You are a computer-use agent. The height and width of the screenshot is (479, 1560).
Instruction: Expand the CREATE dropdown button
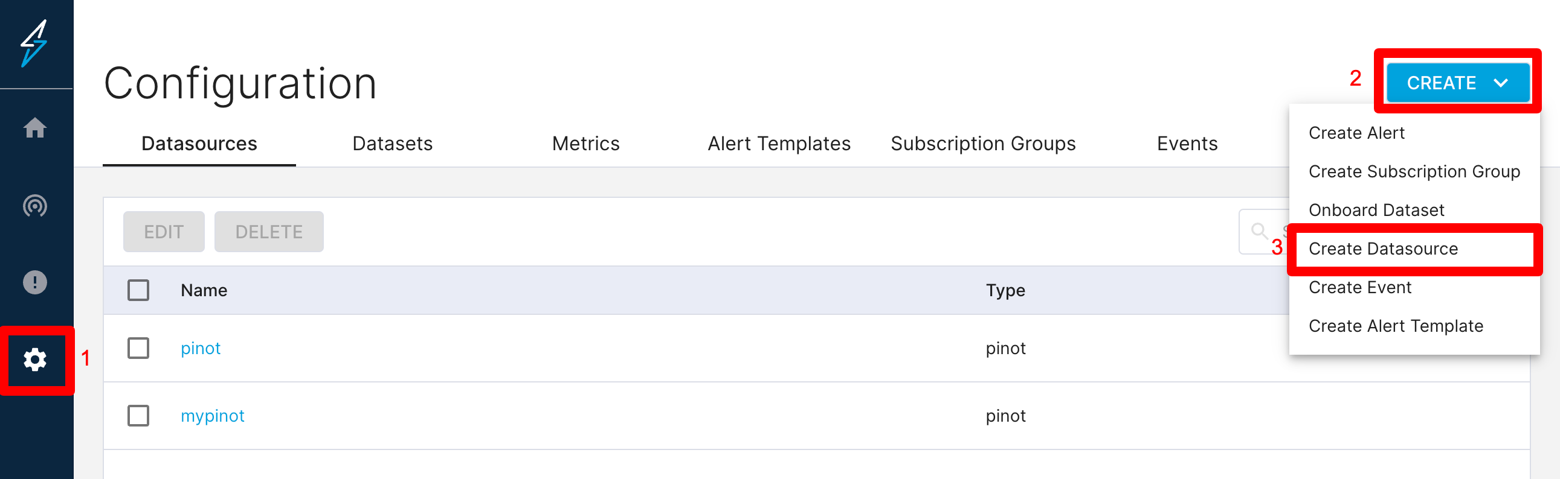coord(1457,83)
